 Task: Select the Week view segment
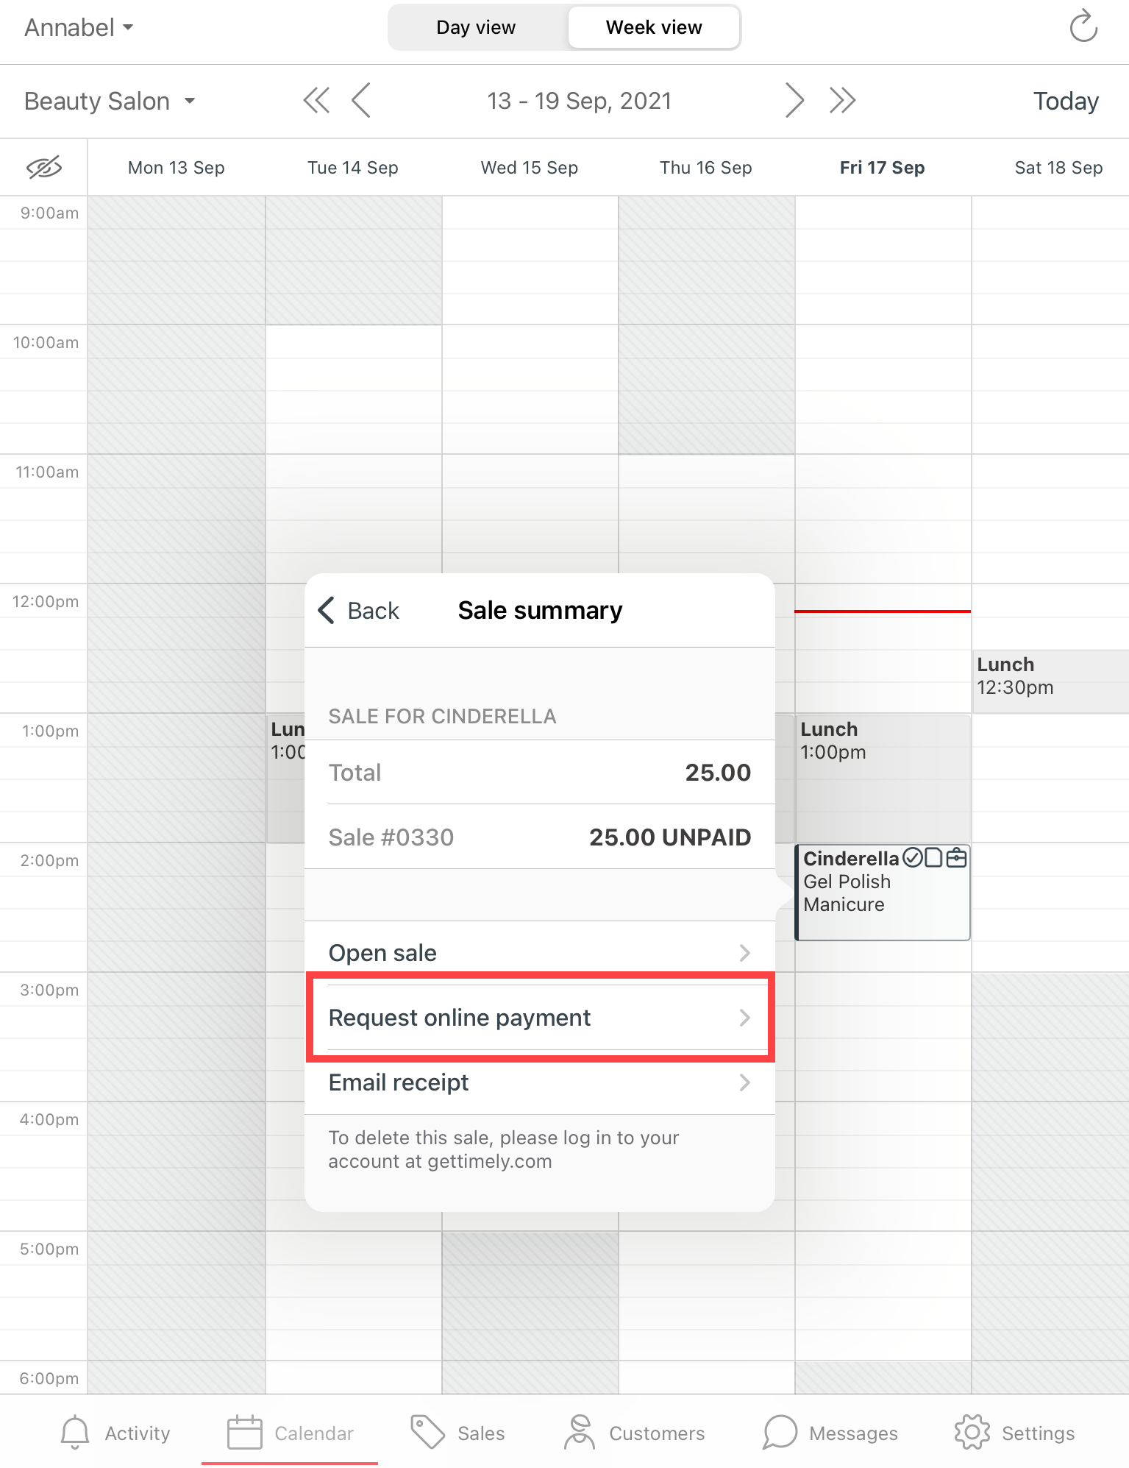point(653,28)
